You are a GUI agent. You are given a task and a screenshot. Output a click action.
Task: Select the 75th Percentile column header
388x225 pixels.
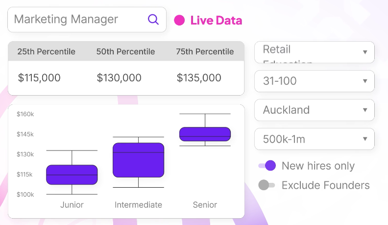click(x=205, y=51)
